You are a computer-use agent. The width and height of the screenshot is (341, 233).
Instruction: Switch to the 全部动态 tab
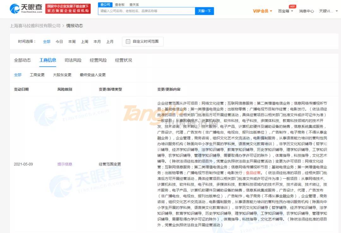[22, 60]
